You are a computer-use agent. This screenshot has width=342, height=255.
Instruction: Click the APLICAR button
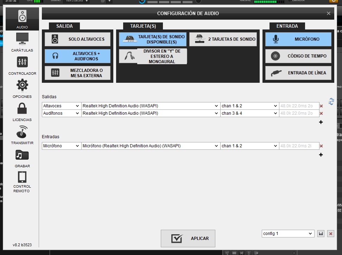188,238
